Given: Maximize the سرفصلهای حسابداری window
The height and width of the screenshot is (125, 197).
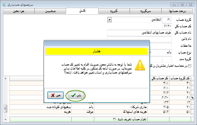Looking at the screenshot, I should (x=182, y=4).
